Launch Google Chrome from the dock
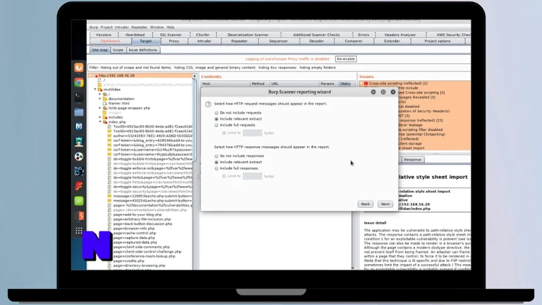This screenshot has width=542, height=305. [79, 82]
